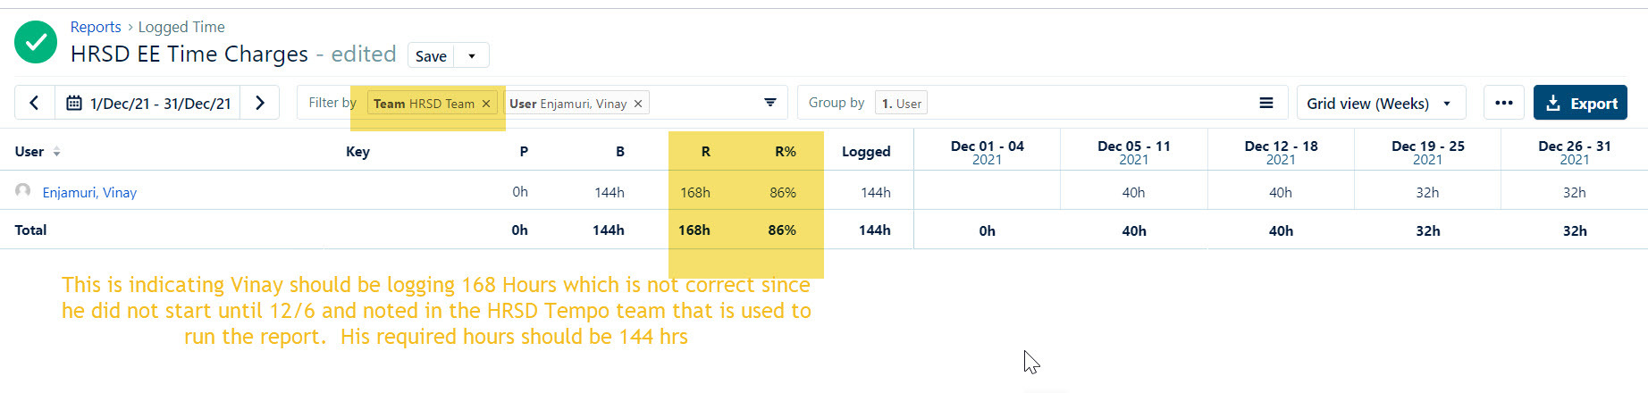Image resolution: width=1648 pixels, height=393 pixels.
Task: Open Enjamuri, Vinay user link
Action: (89, 192)
